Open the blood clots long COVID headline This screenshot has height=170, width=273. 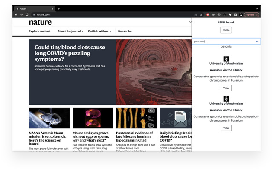coord(70,53)
